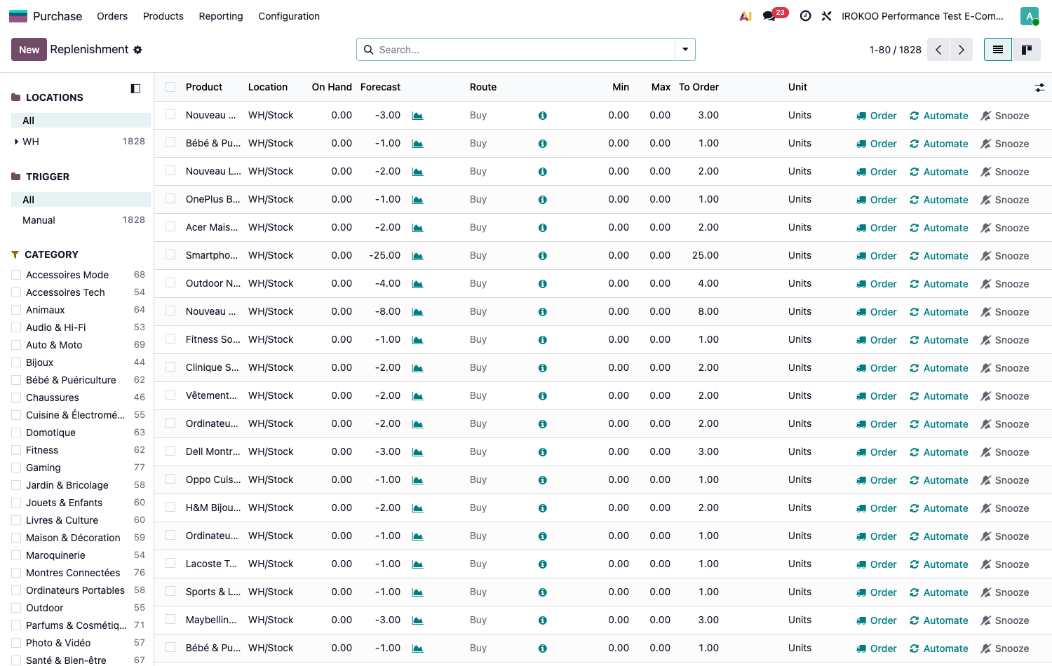Focus the Search input field
1052x666 pixels.
526,50
